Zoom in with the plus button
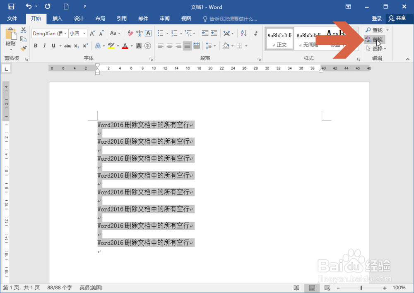This screenshot has height=293, width=414. point(385,288)
